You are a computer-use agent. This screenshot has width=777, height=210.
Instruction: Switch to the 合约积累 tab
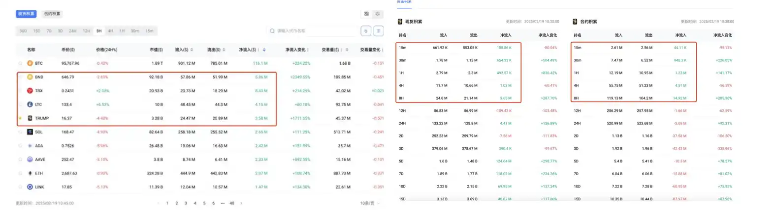coord(52,14)
